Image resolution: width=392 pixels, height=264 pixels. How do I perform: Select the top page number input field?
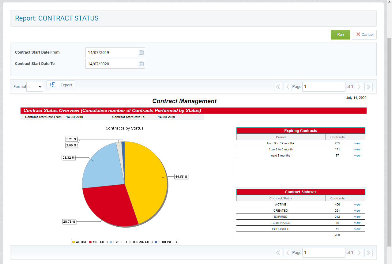point(324,87)
